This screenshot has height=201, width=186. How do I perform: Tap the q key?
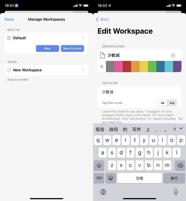click(x=98, y=140)
